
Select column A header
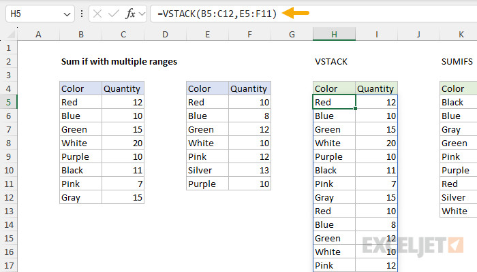pos(38,34)
